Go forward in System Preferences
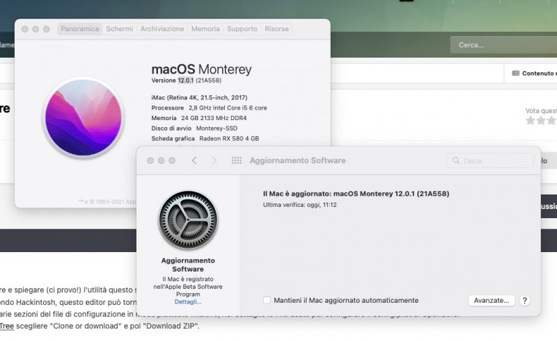557x341 pixels. coord(214,160)
